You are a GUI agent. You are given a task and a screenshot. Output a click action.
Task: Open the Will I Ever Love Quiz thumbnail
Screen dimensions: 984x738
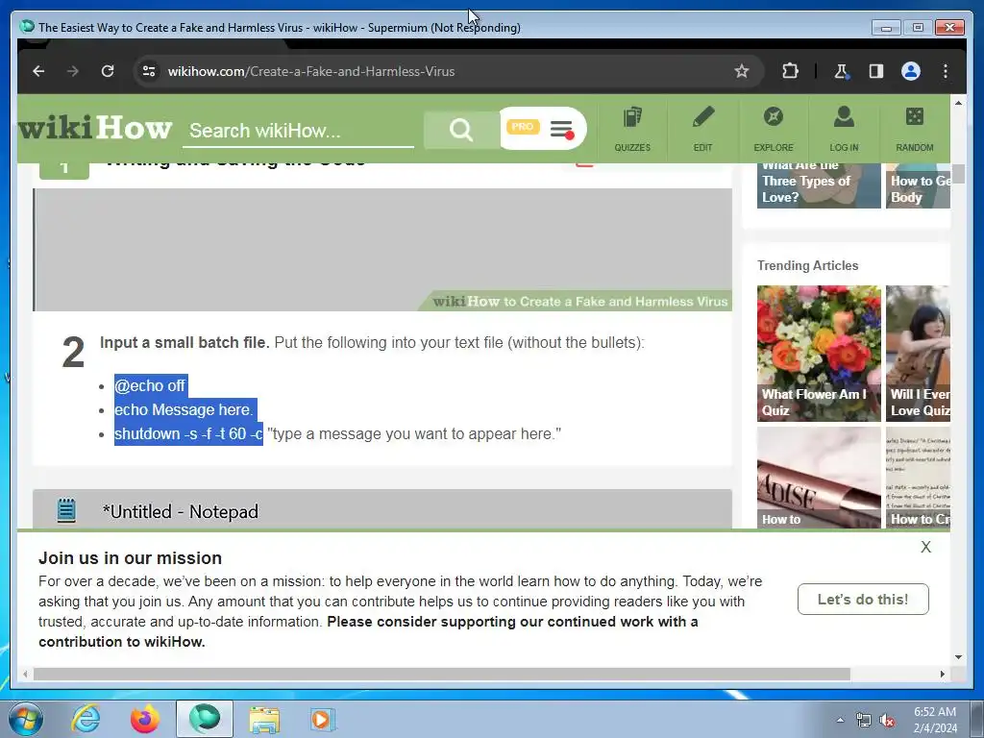(x=918, y=354)
